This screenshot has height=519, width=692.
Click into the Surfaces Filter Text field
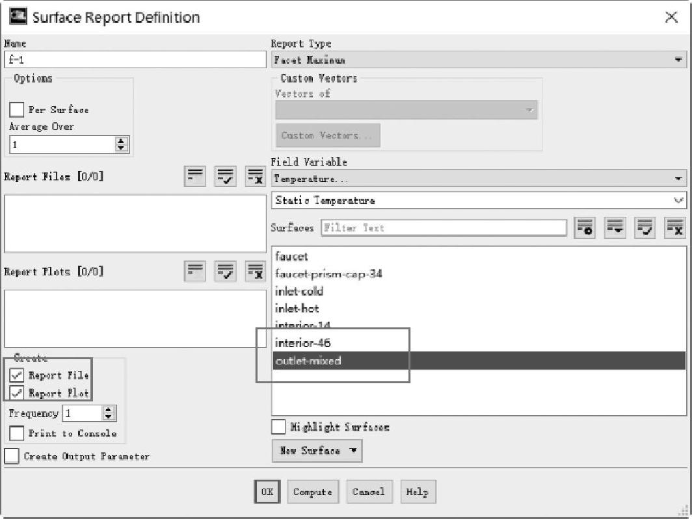click(444, 228)
